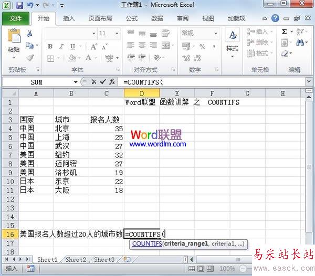Switch to the Data tab
The image size is (315, 276).
[x=157, y=18]
